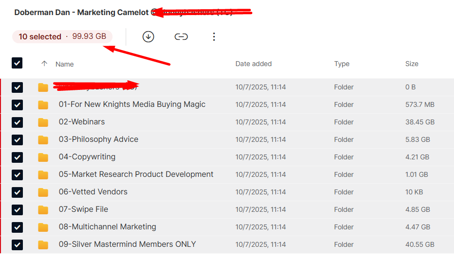Uncheck the 03-Philosophy Advice checkbox

(17, 140)
